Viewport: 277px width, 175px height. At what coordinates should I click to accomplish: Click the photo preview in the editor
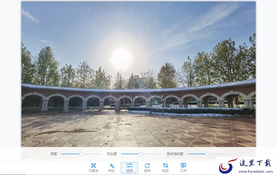click(x=138, y=74)
